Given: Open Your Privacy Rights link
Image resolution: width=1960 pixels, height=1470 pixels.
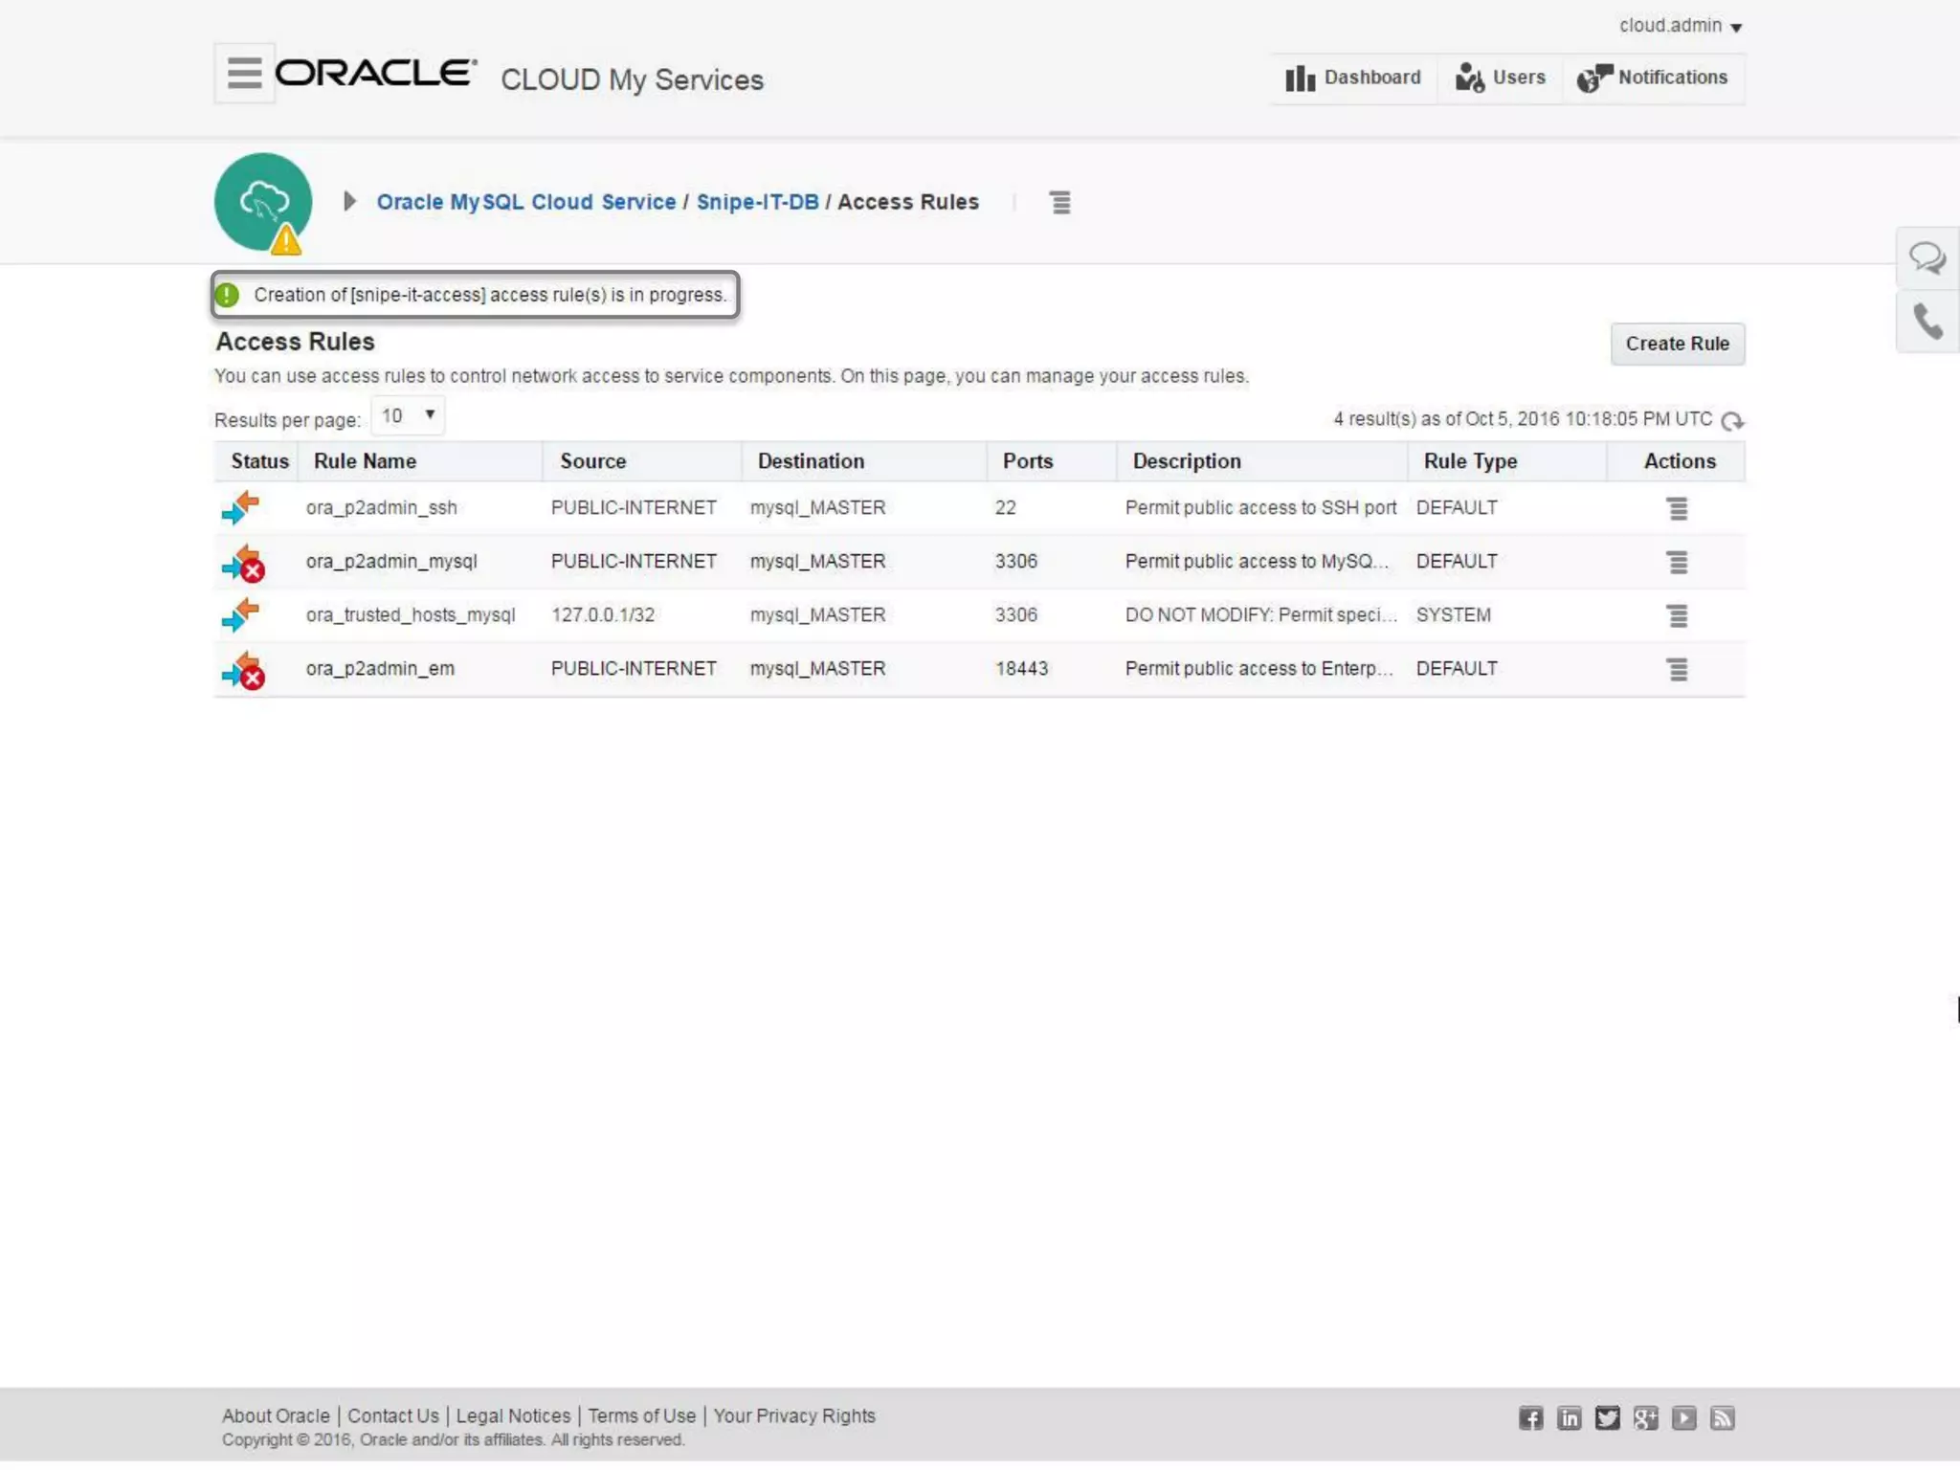Looking at the screenshot, I should pos(794,1415).
